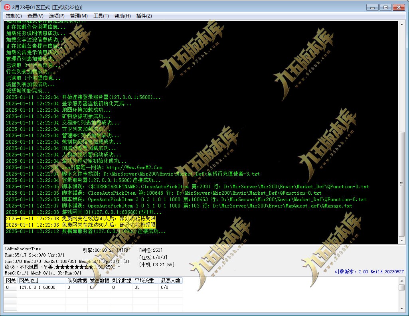Click the 游戏网关[0](127.0.0.1:63680)已打开 log line
Viewport: 409px width, 316px height.
(84, 212)
